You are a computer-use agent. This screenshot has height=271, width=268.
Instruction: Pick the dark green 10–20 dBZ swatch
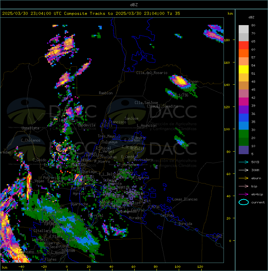coord(244,142)
